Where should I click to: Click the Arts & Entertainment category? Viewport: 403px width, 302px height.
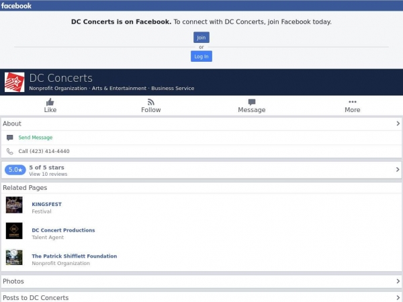120,89
